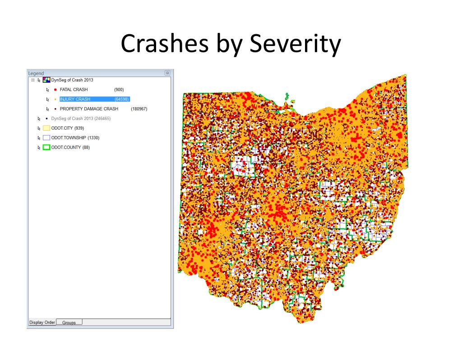
Task: Click the Legend panel title
Action: (x=36, y=73)
